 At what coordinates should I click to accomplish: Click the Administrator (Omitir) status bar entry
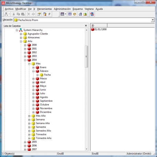point(139,154)
